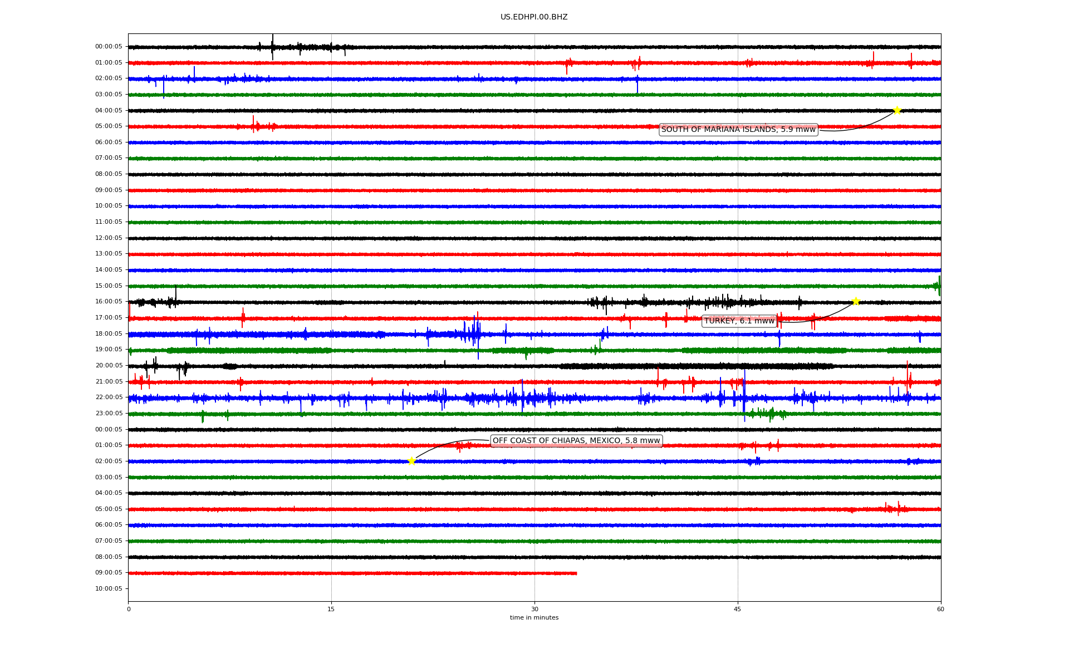Select the 14:00:05 time label
This screenshot has height=668, width=1069.
(x=109, y=270)
